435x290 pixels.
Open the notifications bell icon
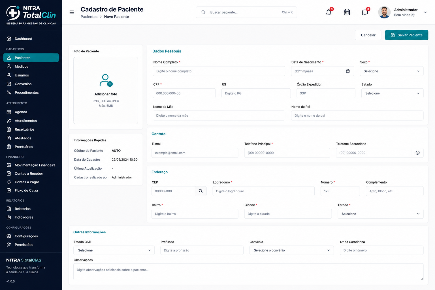click(329, 12)
